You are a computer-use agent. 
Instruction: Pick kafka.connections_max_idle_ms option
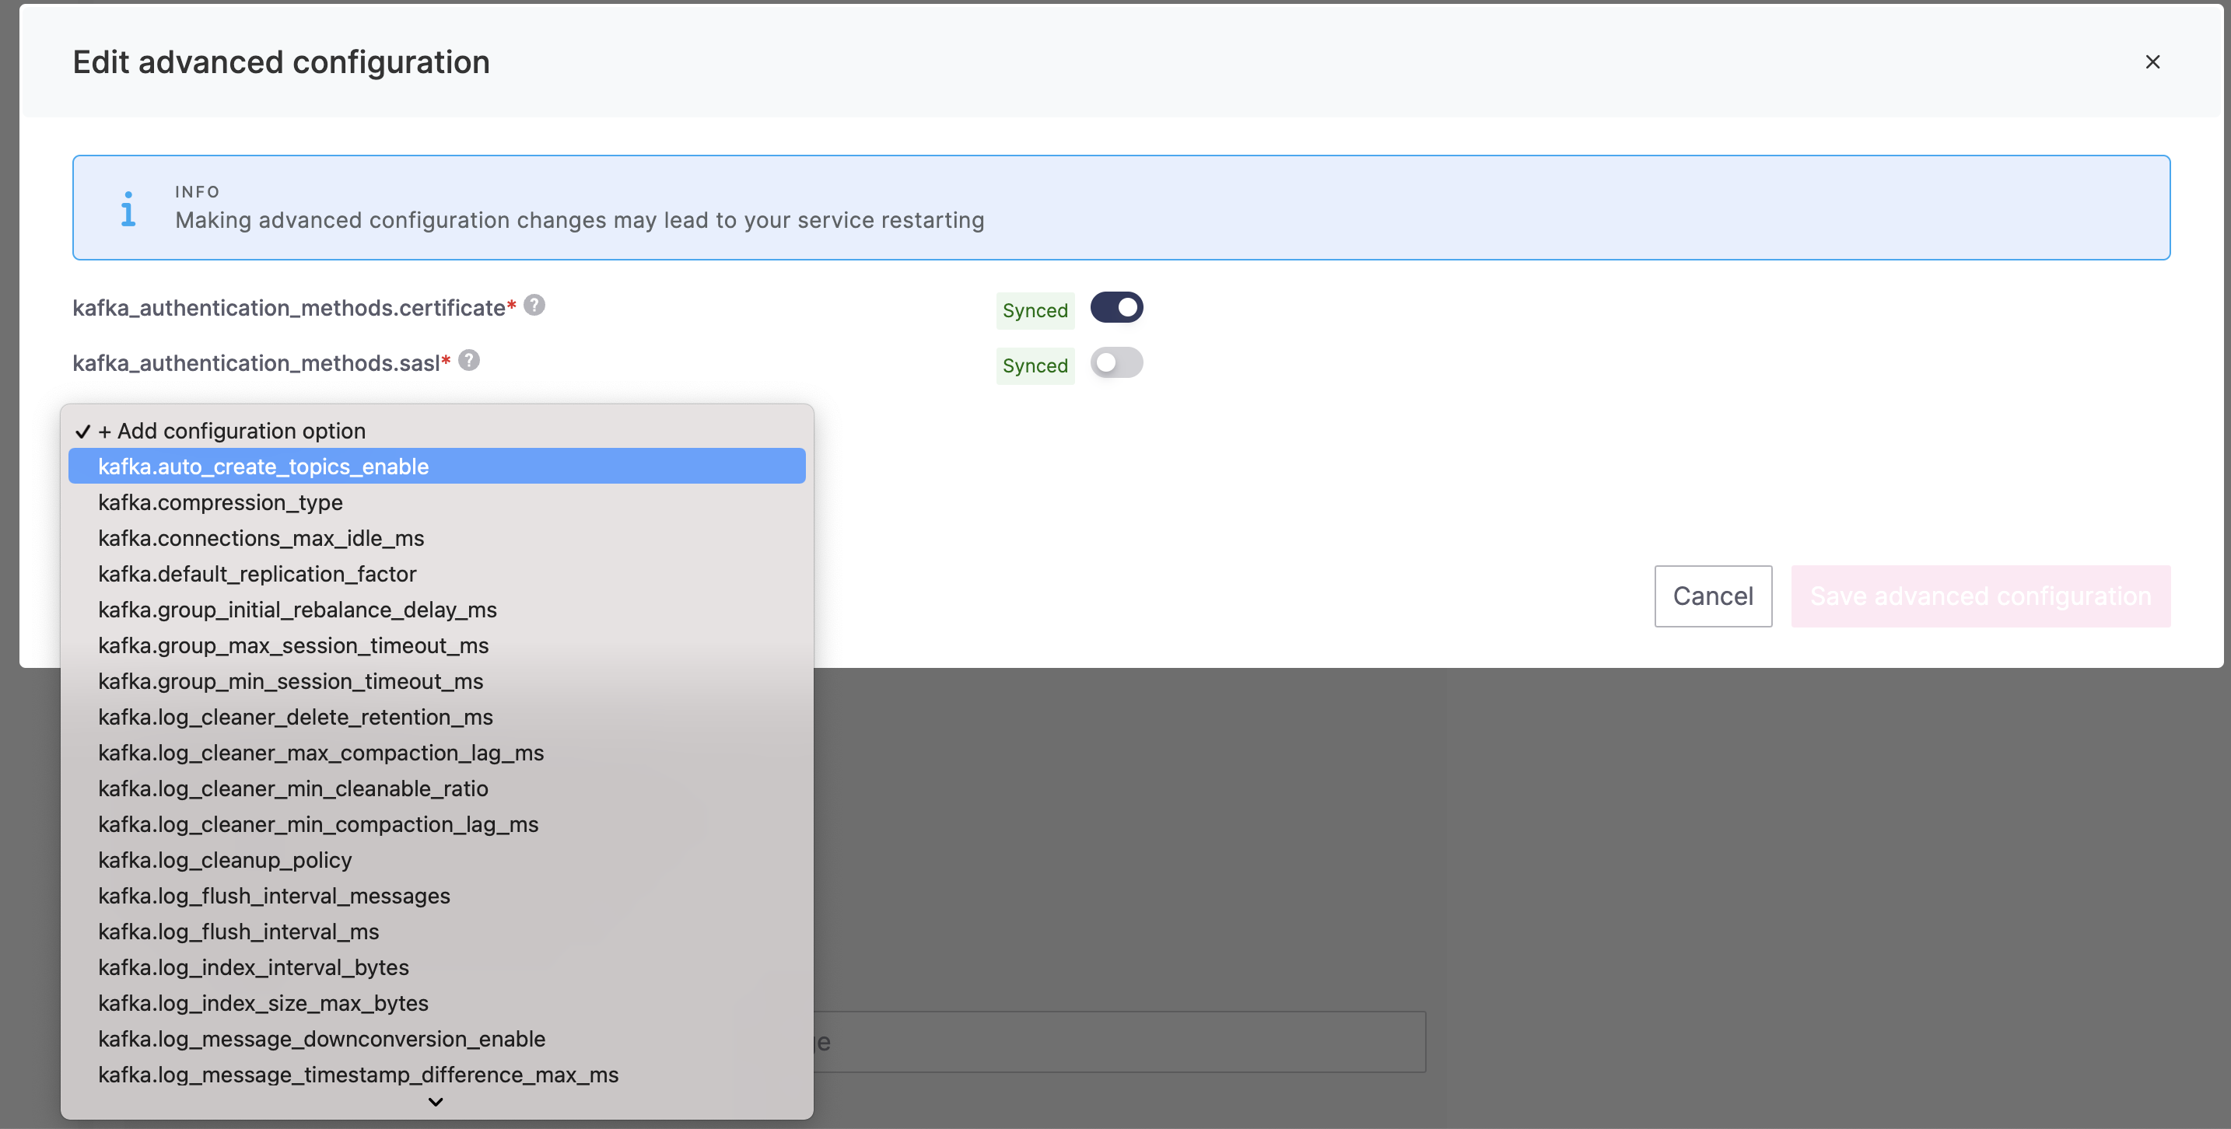point(261,539)
